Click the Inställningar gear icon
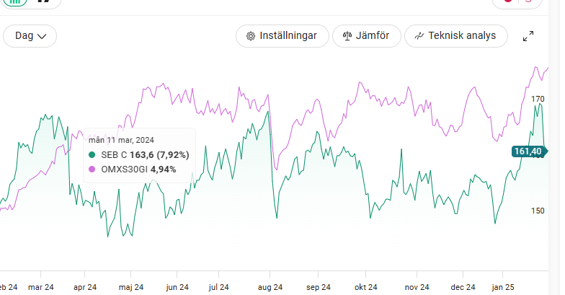The height and width of the screenshot is (295, 565). point(251,36)
